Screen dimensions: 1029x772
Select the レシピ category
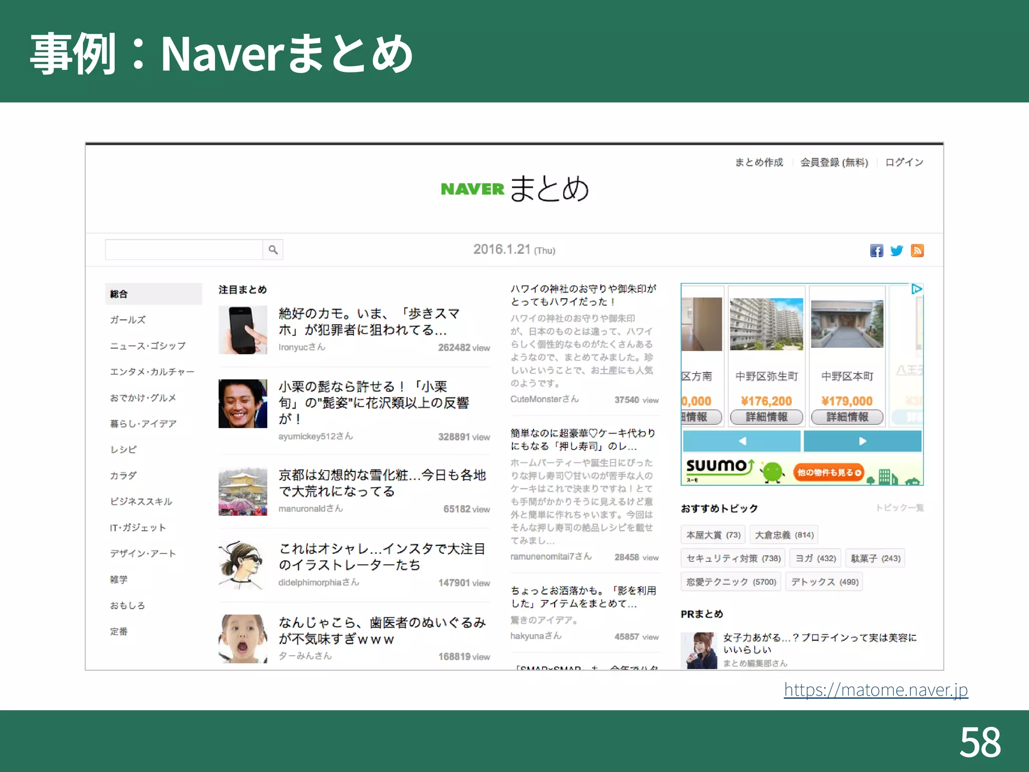coord(123,449)
